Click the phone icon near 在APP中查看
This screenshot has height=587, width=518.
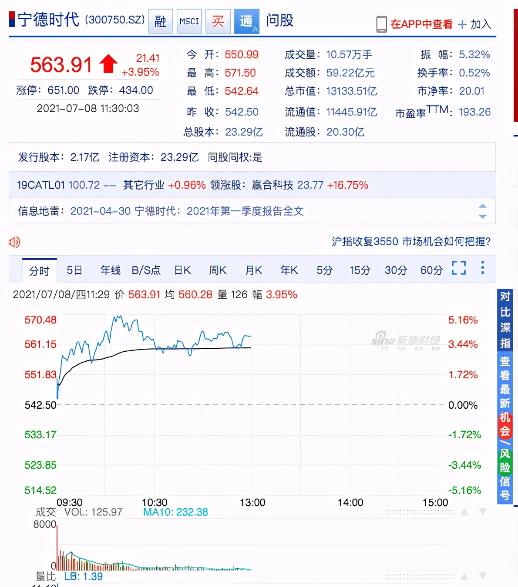pos(381,24)
